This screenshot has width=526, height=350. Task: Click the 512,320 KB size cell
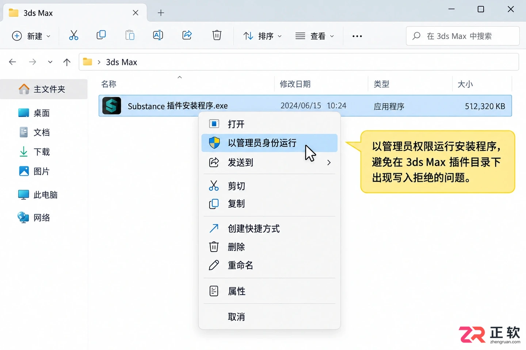coord(485,106)
